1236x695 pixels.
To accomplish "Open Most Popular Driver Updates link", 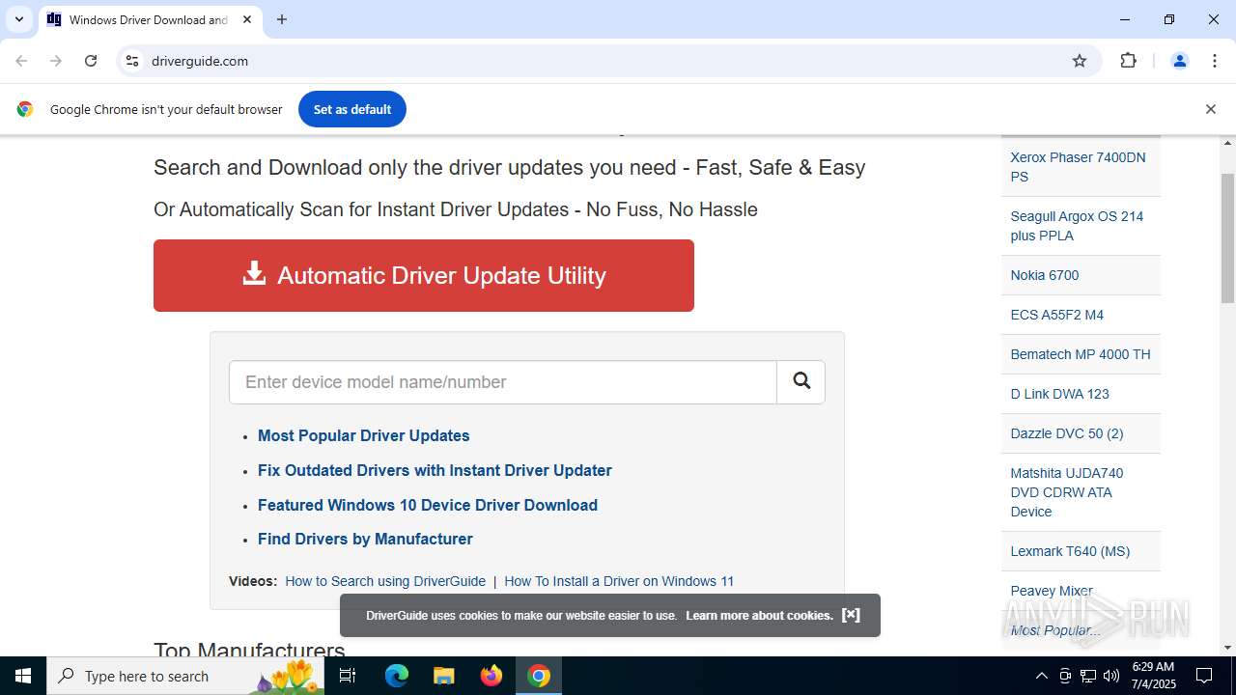I will point(363,436).
